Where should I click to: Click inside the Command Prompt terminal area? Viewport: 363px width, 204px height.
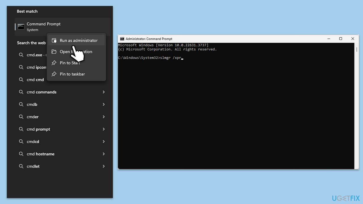point(235,113)
